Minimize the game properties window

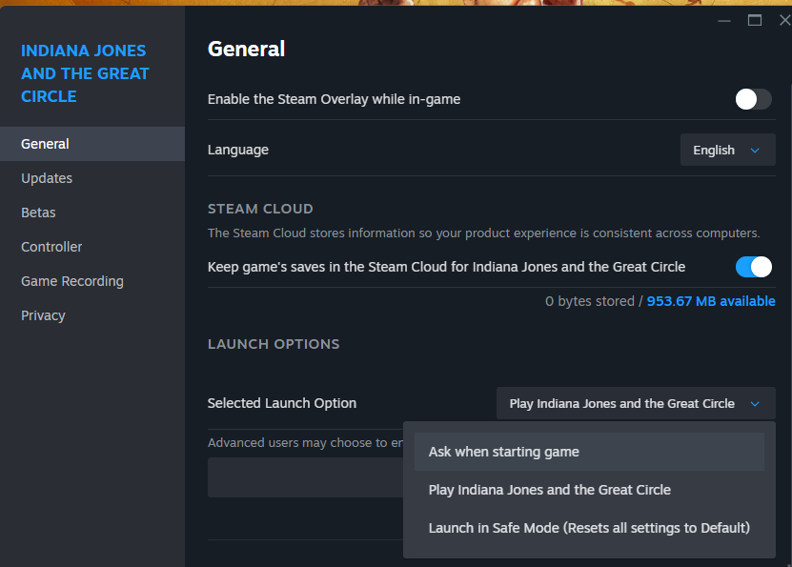(x=723, y=20)
